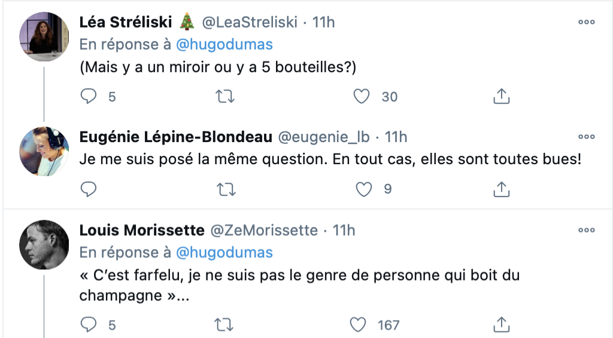
Task: Open Louis Morissette's name link
Action: (x=142, y=231)
